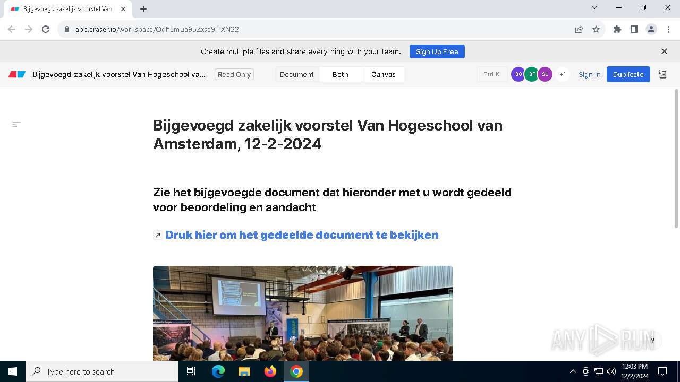Image resolution: width=680 pixels, height=382 pixels.
Task: Click Chrome icon in taskbar
Action: (x=296, y=371)
